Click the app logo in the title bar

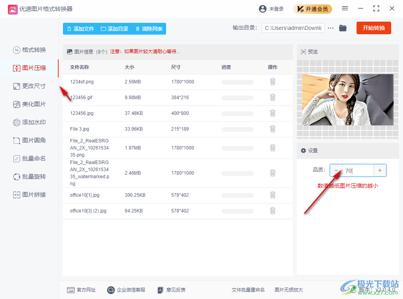click(x=13, y=9)
